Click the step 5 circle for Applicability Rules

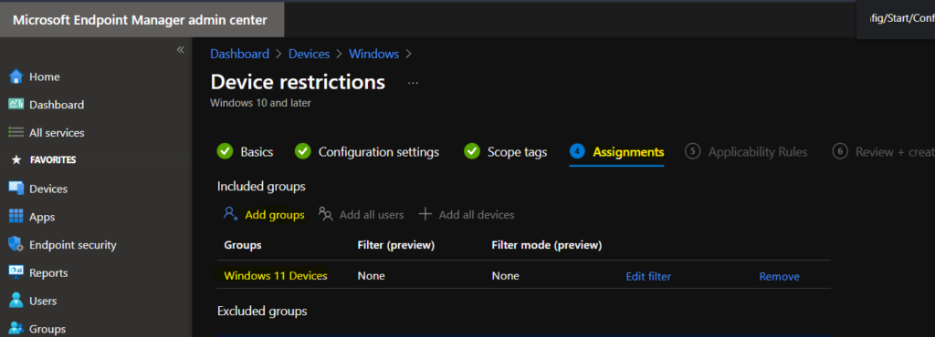[692, 151]
